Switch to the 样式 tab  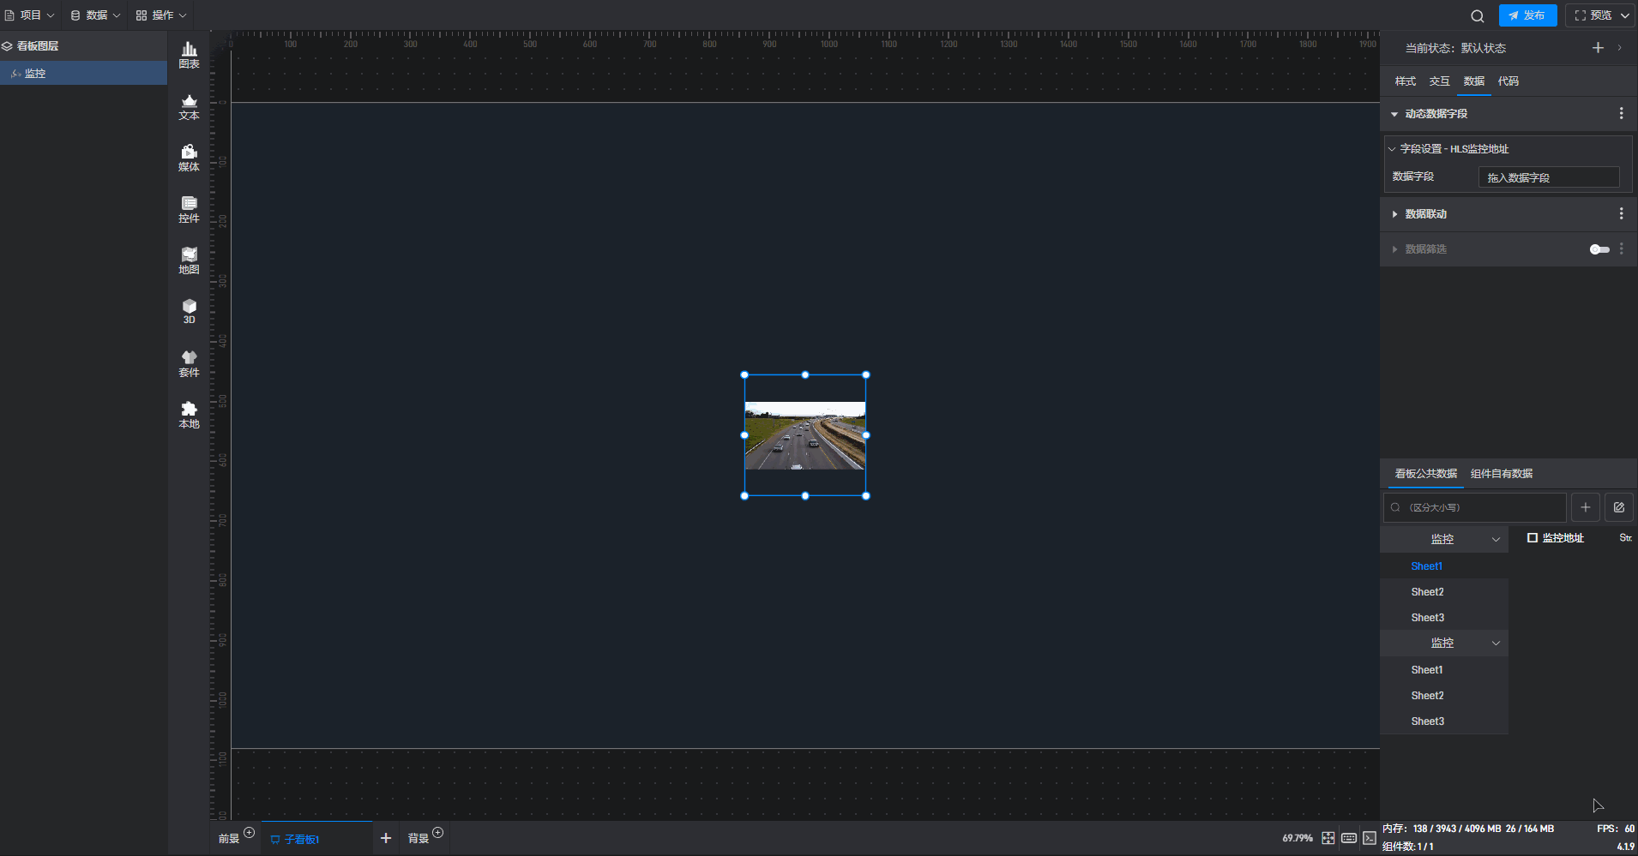pyautogui.click(x=1405, y=81)
